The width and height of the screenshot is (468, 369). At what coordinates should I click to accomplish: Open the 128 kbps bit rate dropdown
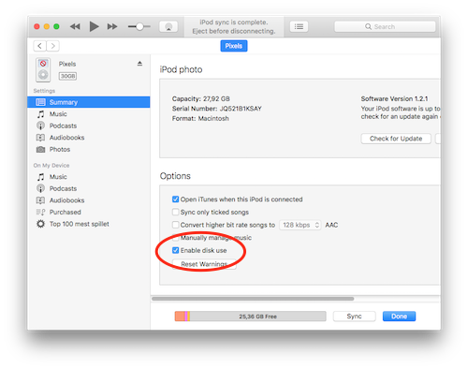tap(300, 225)
